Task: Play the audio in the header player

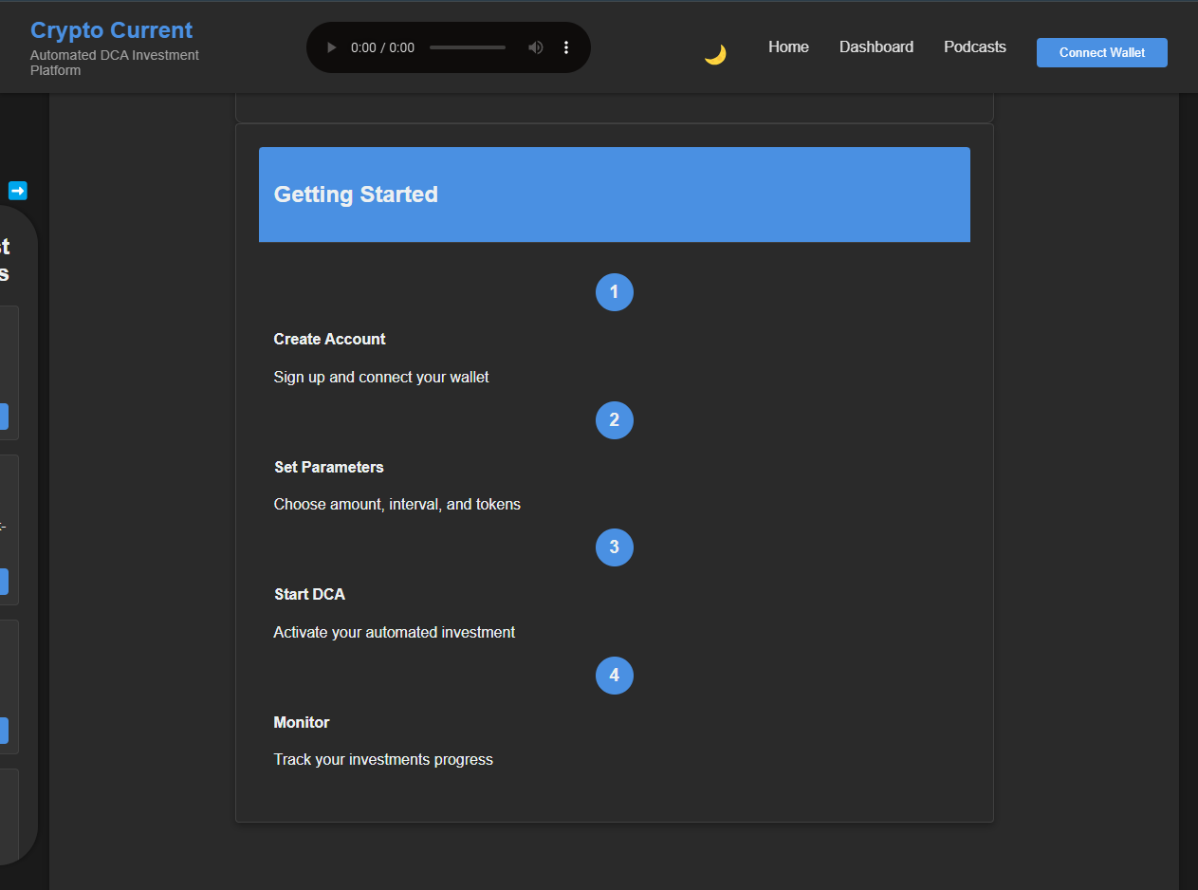Action: coord(331,47)
